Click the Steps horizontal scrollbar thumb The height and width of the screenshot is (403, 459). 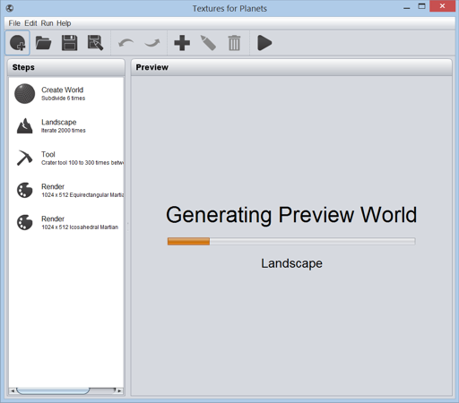(53, 390)
